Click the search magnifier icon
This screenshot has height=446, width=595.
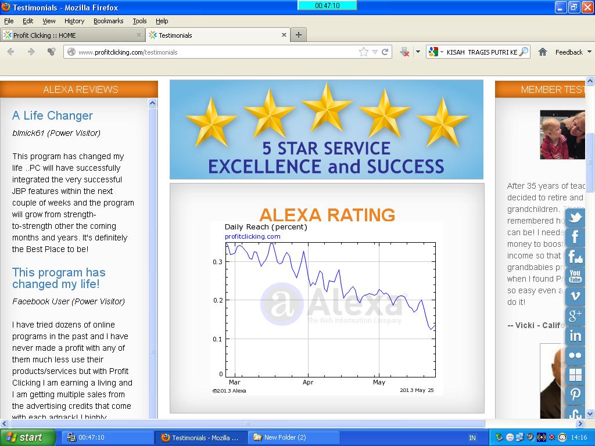[x=524, y=52]
